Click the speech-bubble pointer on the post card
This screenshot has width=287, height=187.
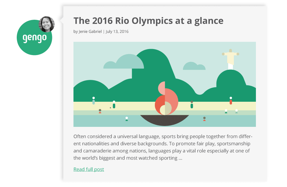click(62, 20)
